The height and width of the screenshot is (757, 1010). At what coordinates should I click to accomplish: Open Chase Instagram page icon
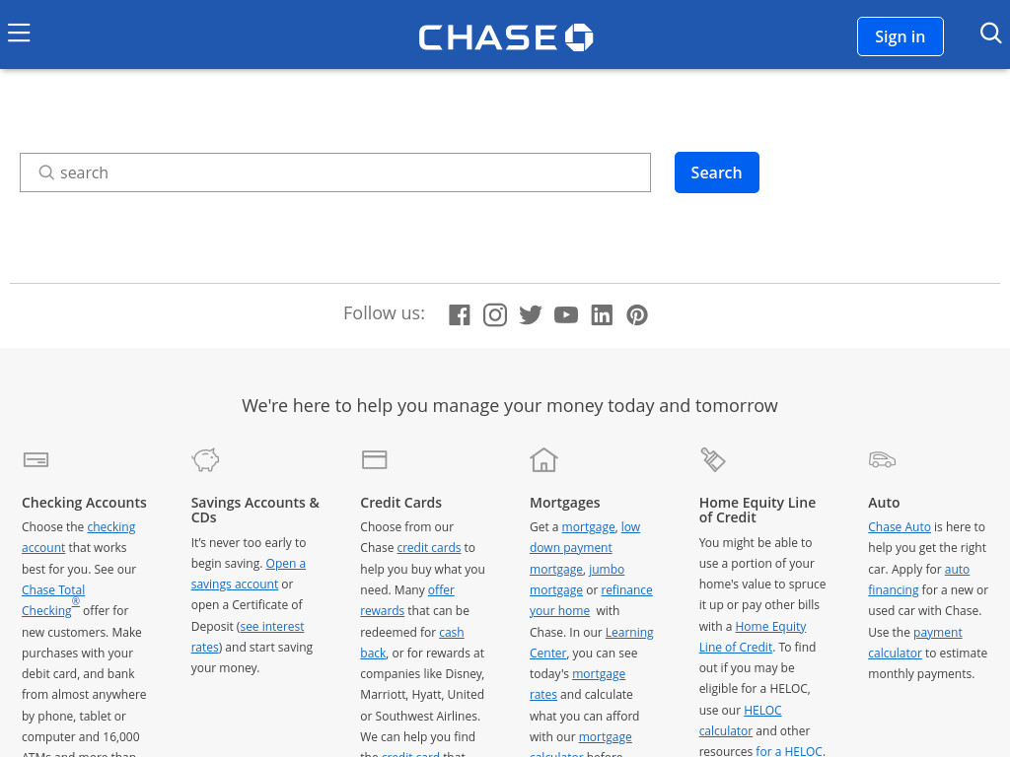495,314
